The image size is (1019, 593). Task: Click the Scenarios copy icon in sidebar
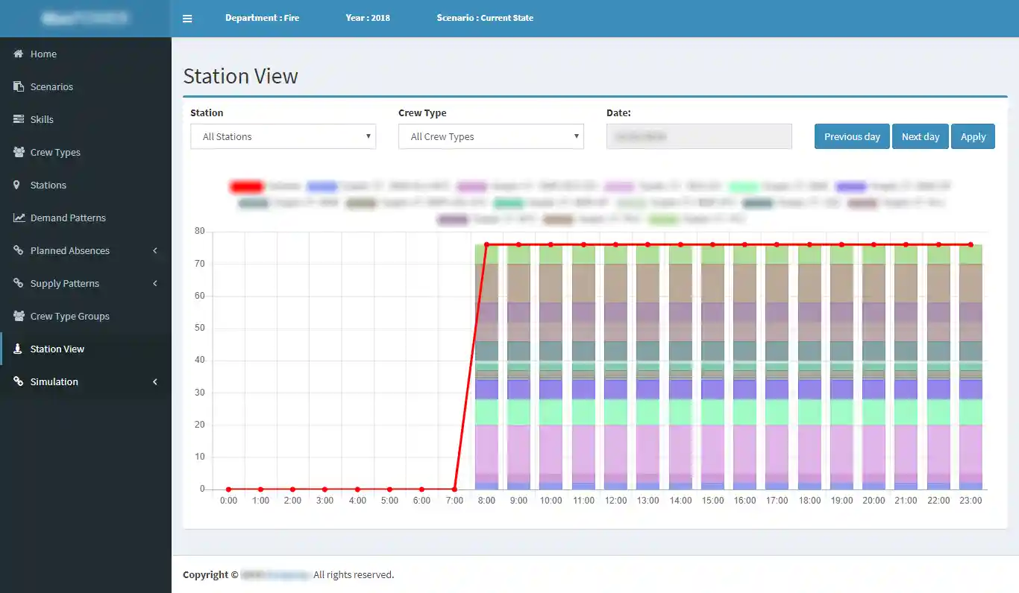click(x=19, y=87)
